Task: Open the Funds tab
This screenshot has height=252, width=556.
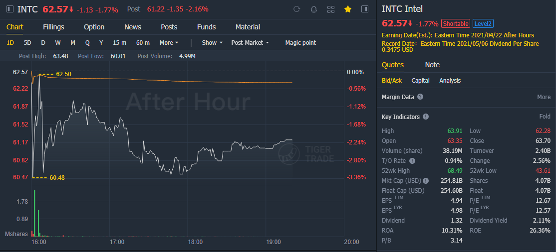Action: (x=206, y=27)
